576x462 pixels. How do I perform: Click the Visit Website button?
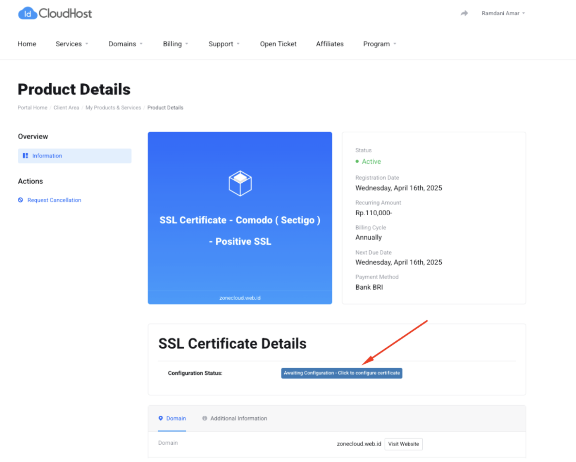tap(404, 444)
